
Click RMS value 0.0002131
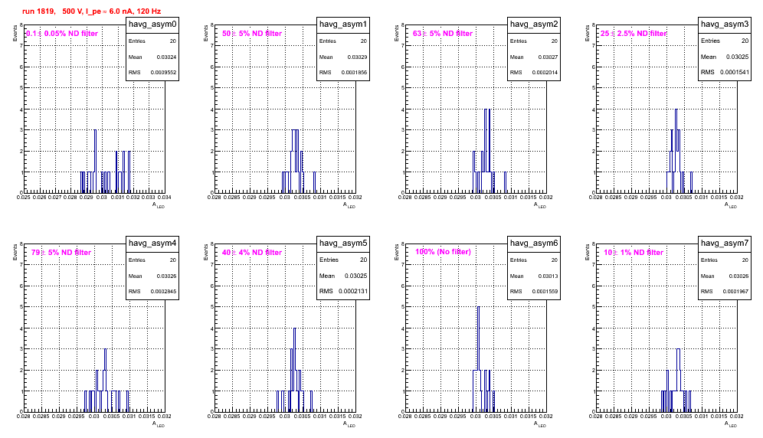(352, 292)
